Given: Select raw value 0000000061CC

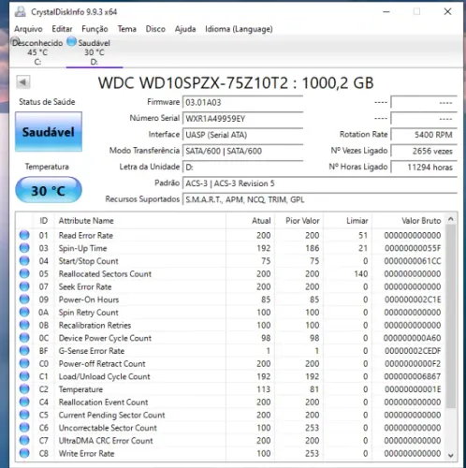Looking at the screenshot, I should 413,261.
